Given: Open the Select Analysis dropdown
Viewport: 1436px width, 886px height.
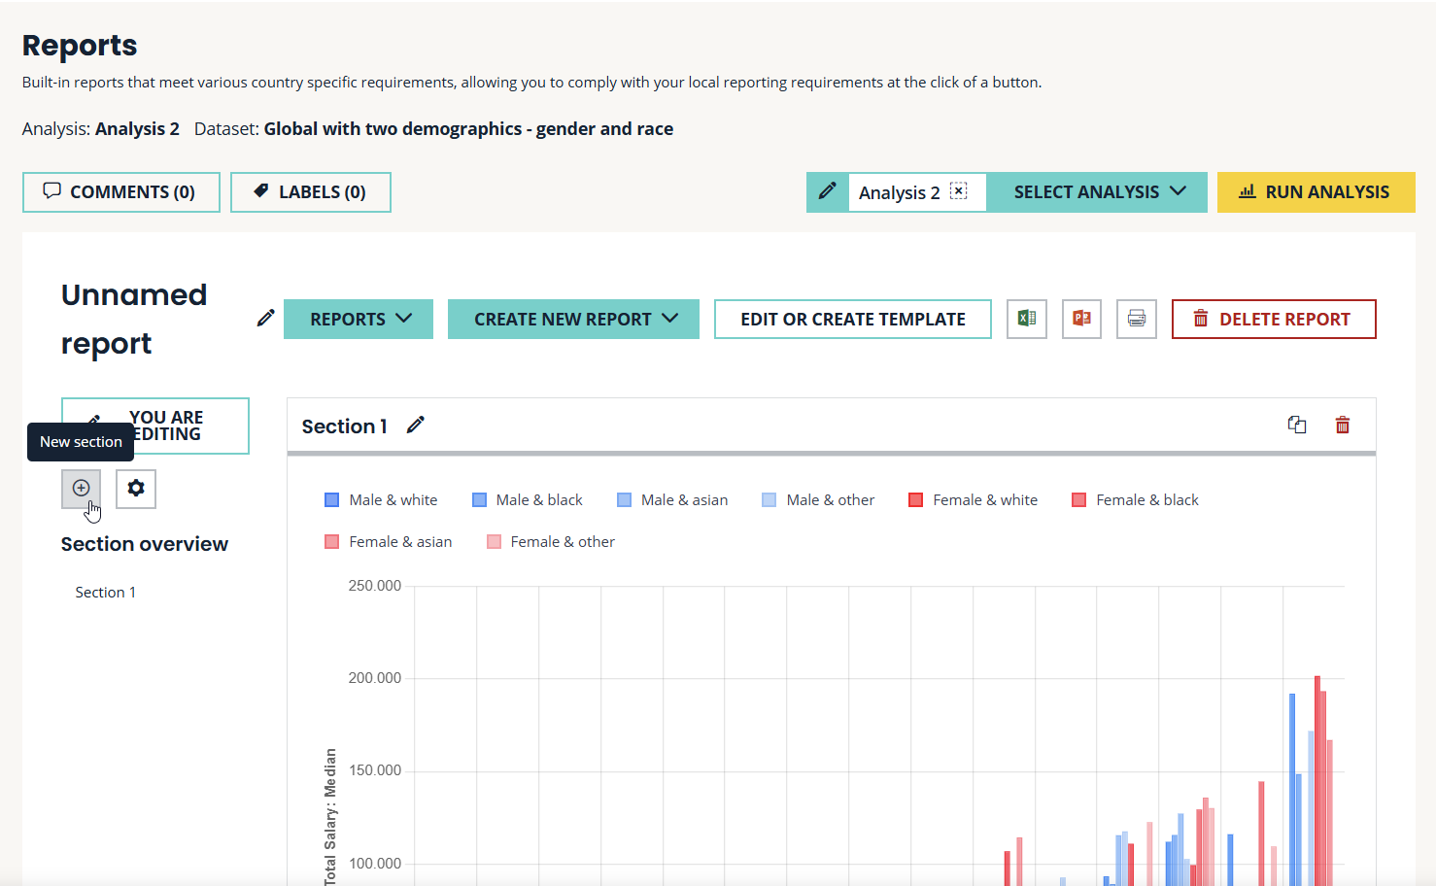Looking at the screenshot, I should coord(1098,192).
